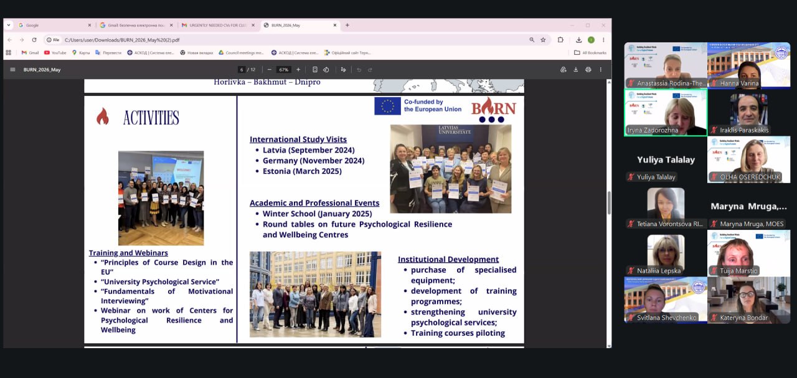Select OLHA OSEREDCHUK video tile
Viewport: 797px width, 378px height.
point(749,159)
